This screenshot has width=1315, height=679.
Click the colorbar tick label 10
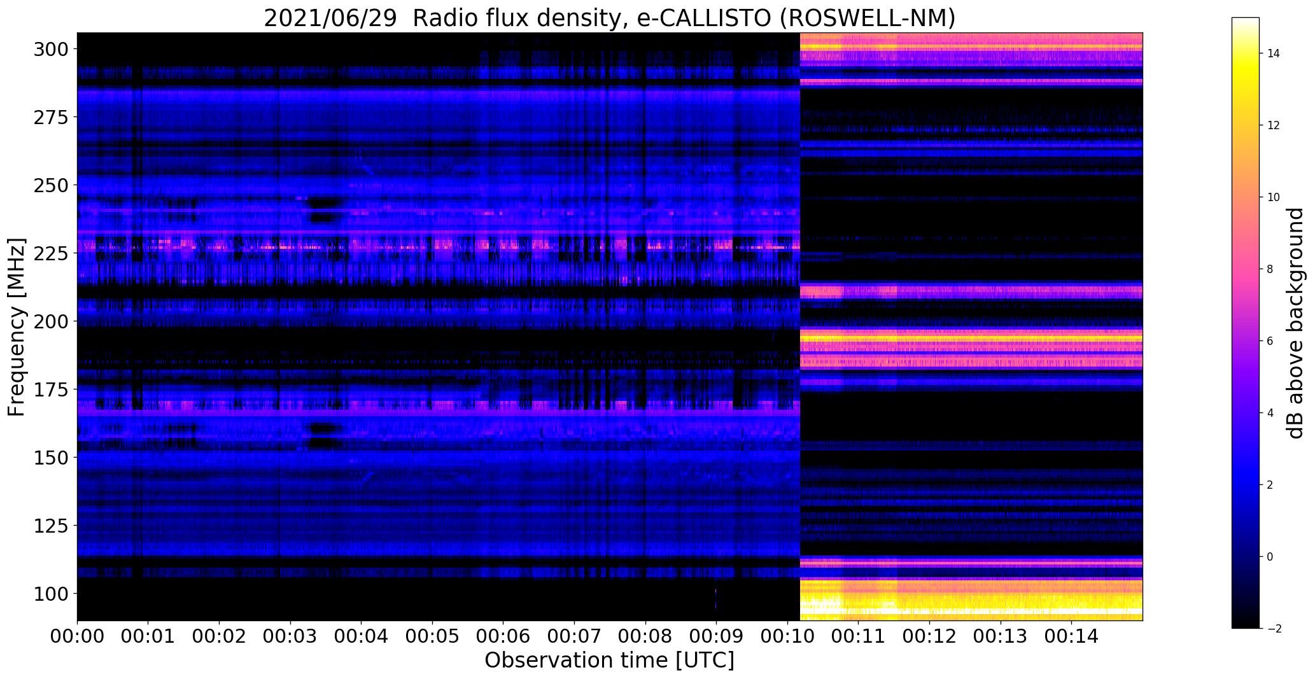click(1274, 197)
